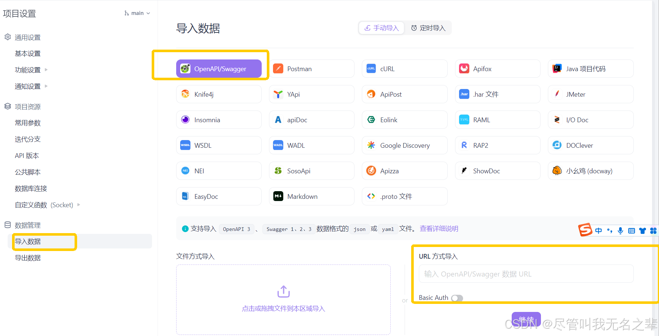
Task: Open 基本设置 in the sidebar
Action: coord(28,54)
